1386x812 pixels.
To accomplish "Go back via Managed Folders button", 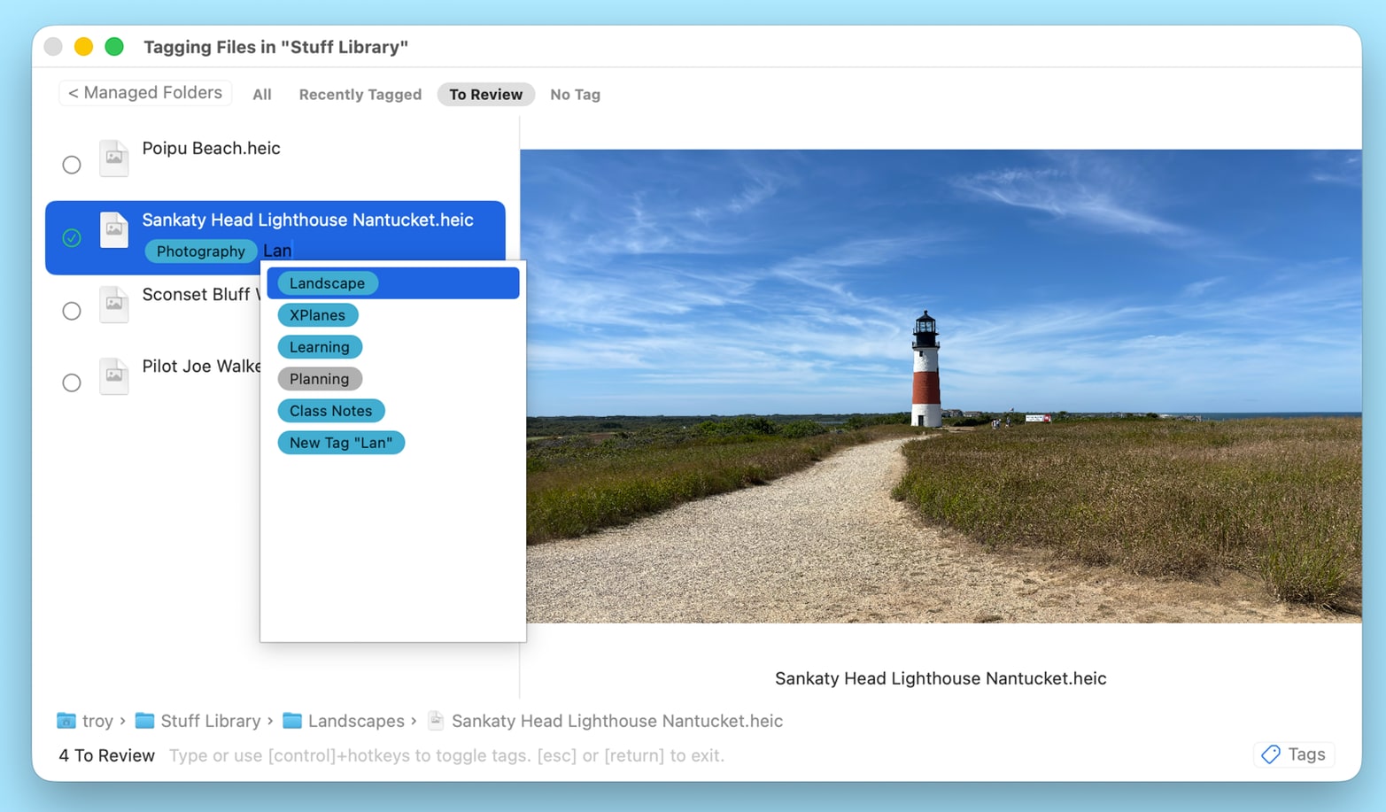I will click(x=144, y=92).
